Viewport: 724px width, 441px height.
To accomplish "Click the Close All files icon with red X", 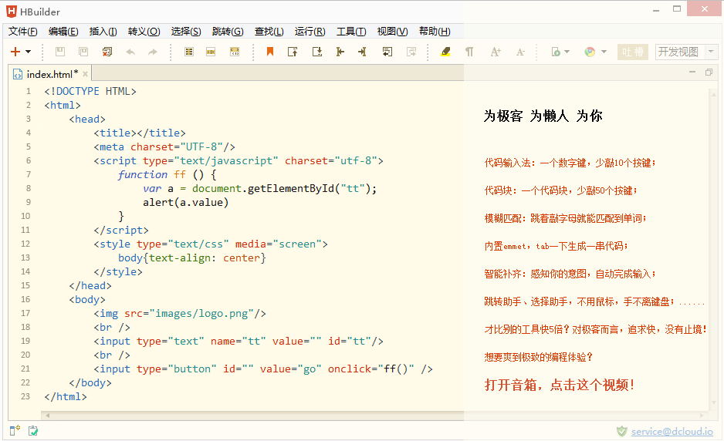I will point(107,52).
